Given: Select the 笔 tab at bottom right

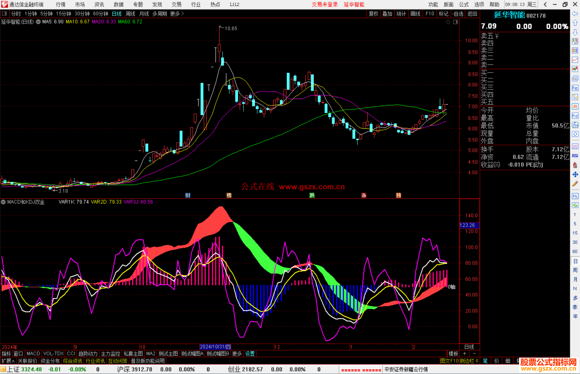Looking at the screenshot, I should [x=485, y=361].
